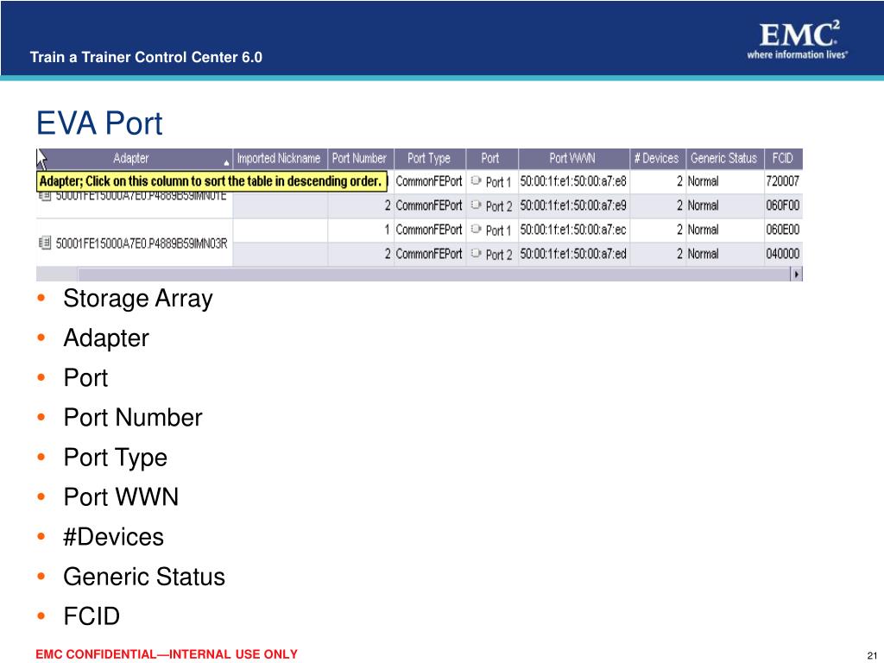Click the EMC CONFIDENTIAL footer text

click(167, 654)
